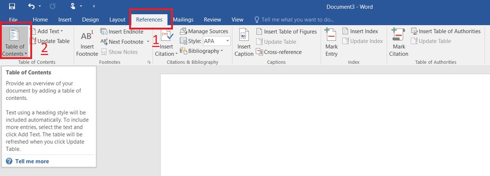Switch to the Home tab

[40, 20]
